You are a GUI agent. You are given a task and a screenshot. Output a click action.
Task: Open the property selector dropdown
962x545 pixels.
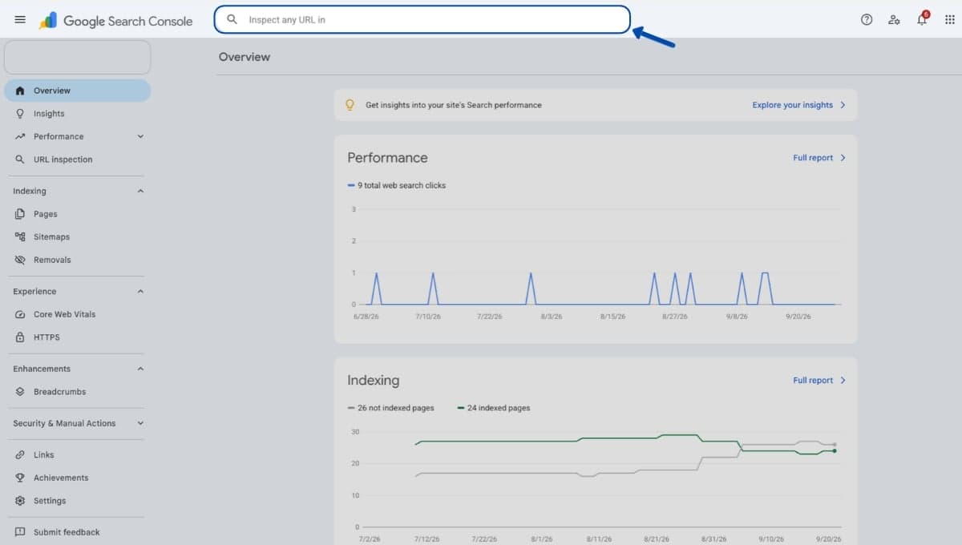coord(77,58)
